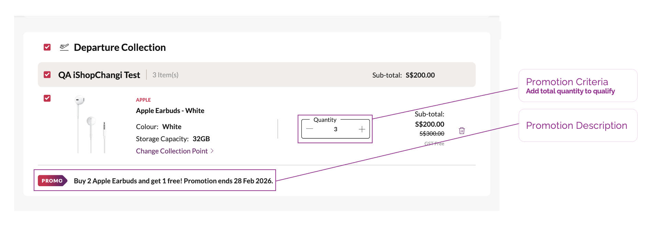Click the Departure Collection heading

[x=120, y=47]
